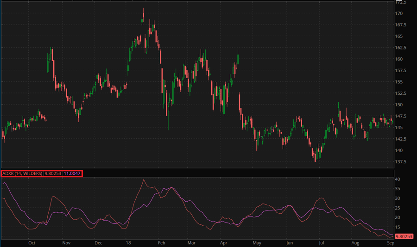Click the ADXR (14, WILDERS) study label
The image size is (417, 247).
tap(22, 173)
